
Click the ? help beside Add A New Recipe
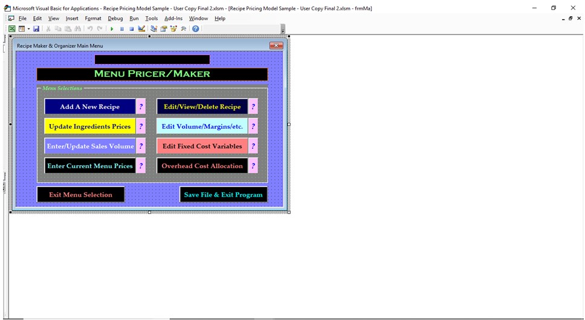(141, 106)
